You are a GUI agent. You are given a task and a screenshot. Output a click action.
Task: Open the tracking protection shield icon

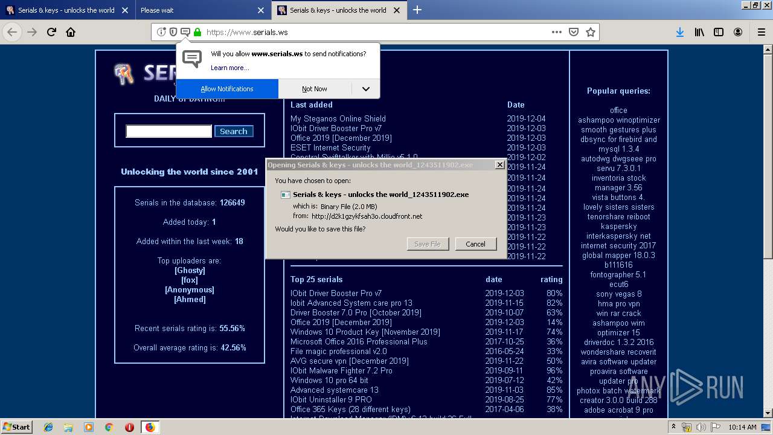click(173, 32)
